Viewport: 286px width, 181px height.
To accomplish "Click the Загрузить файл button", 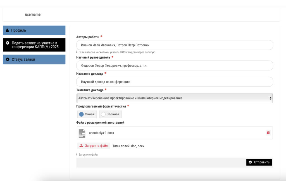I will click(94, 146).
